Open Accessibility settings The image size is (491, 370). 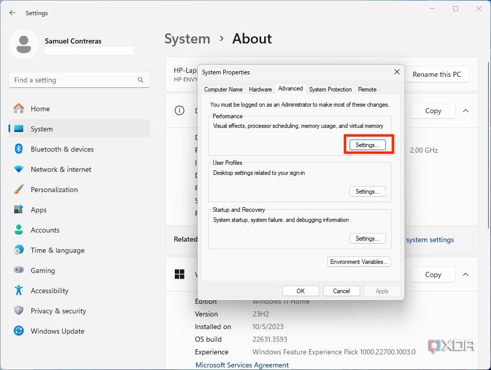79,291
